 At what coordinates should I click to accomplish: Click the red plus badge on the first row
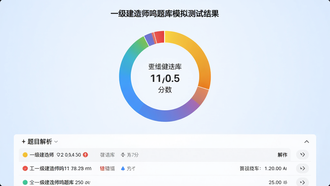click(85, 155)
